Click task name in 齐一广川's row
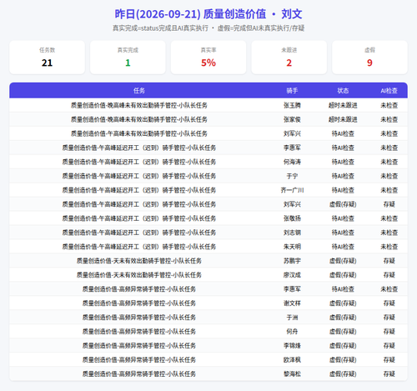Viewport: 417px width, 391px height. [139, 190]
